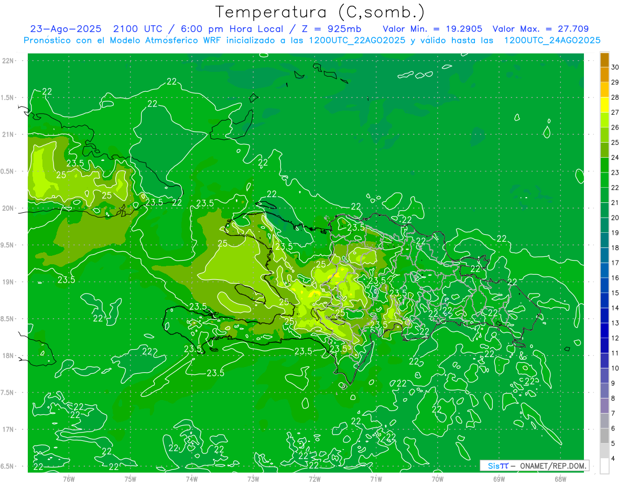Screen dimensions: 629x486
Task: Click the gray swatch between 5 and 6
Action: (x=604, y=436)
